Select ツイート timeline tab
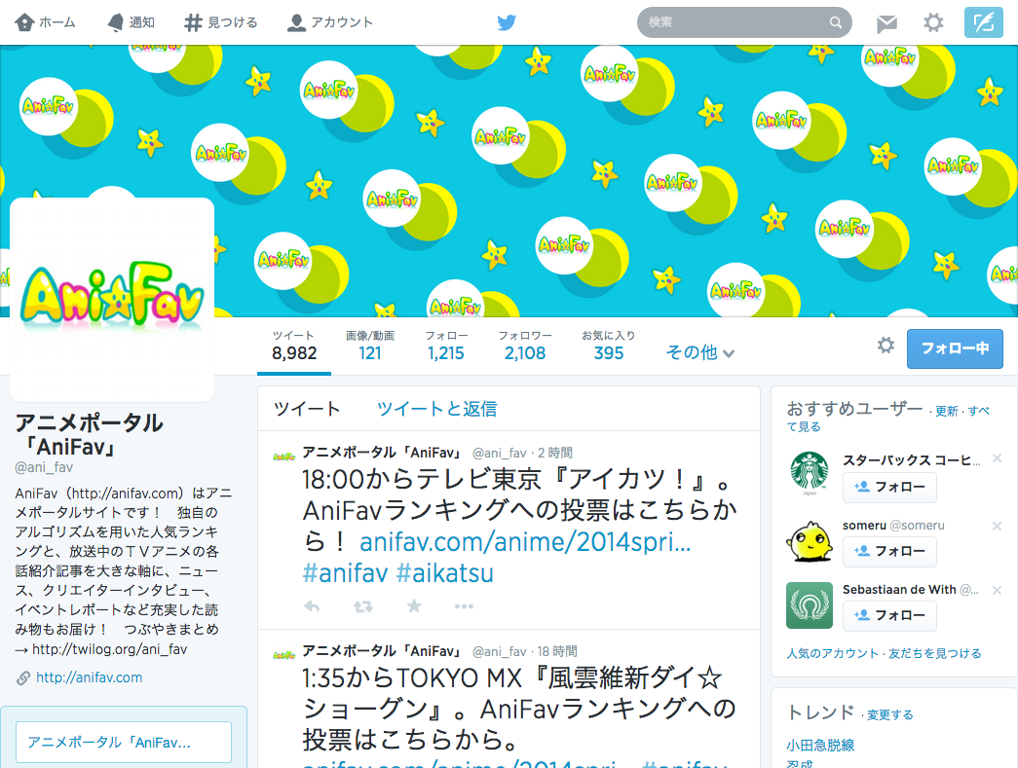 click(307, 409)
